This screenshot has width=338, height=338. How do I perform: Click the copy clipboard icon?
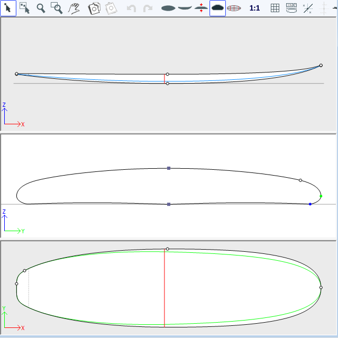(94, 8)
